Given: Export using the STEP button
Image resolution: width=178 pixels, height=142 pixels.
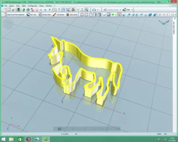Looking at the screenshot, I should [126, 10].
